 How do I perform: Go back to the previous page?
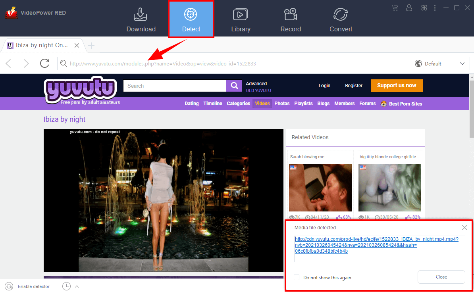[x=8, y=63]
